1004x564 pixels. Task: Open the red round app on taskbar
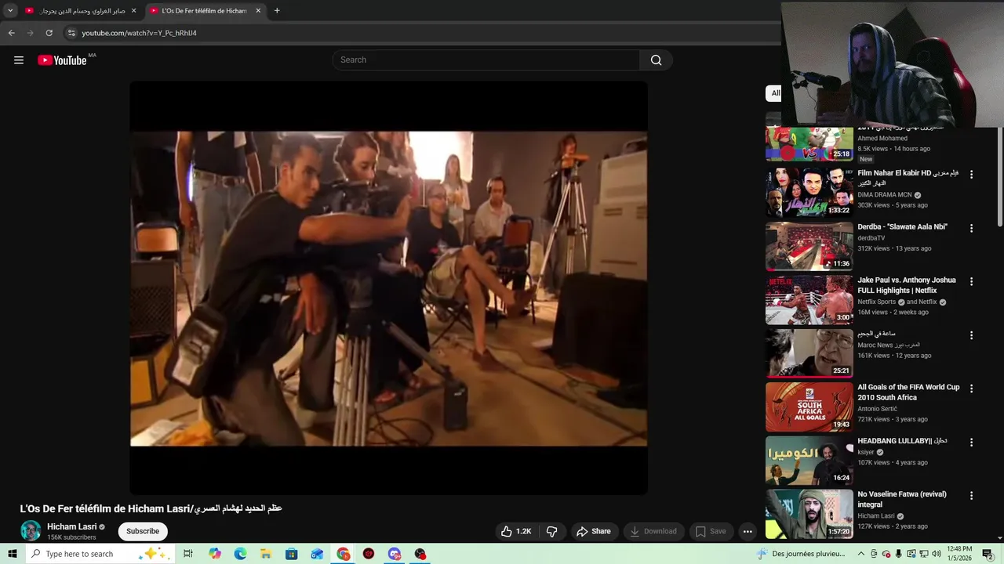tap(369, 554)
